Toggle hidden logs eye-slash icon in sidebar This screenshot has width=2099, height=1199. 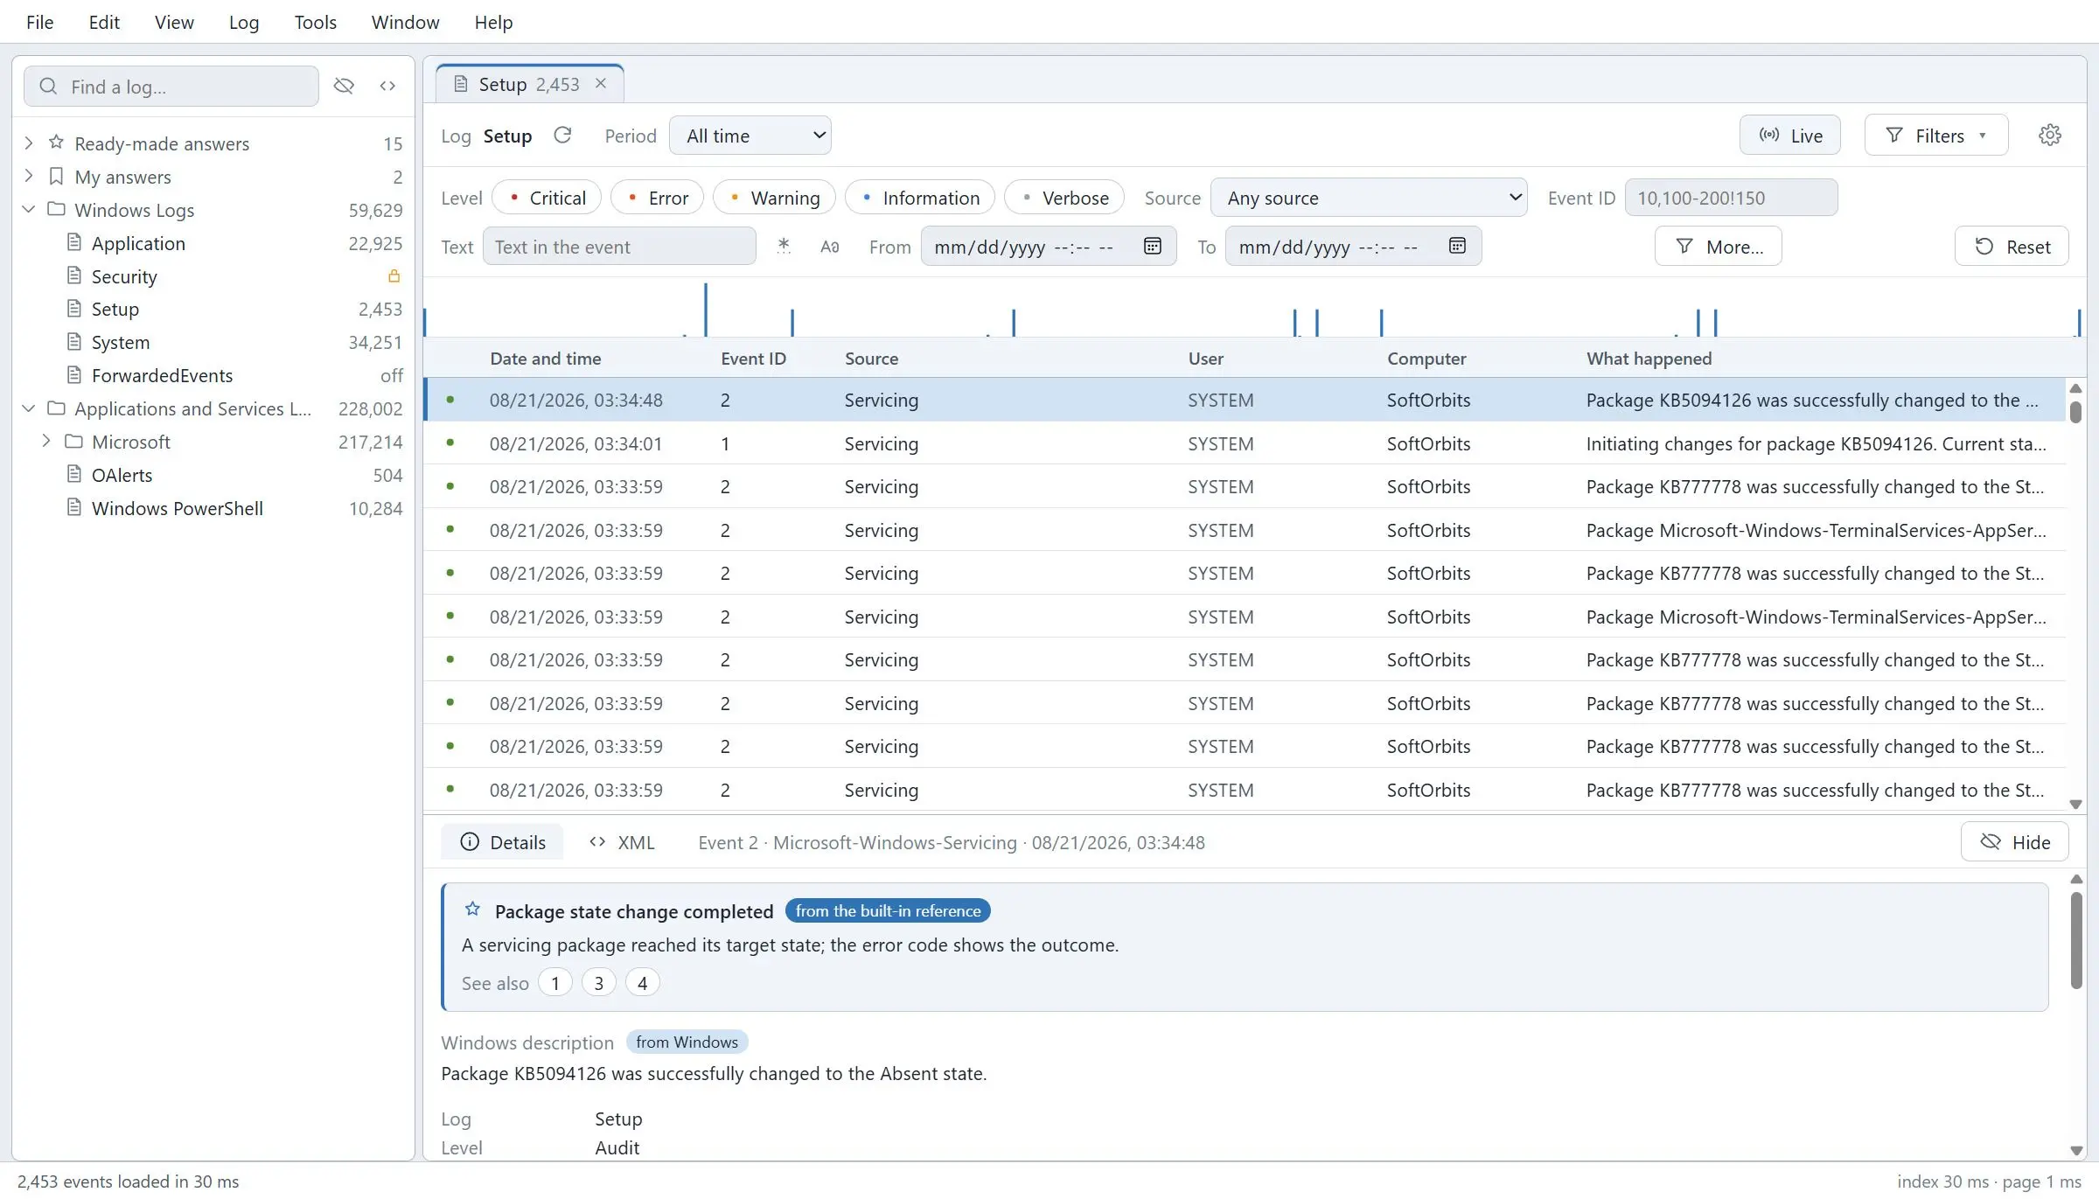[x=344, y=86]
